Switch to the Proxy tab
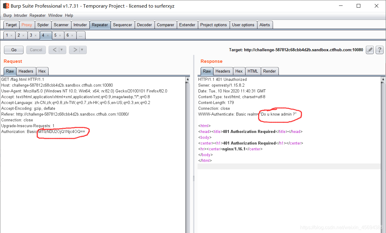The width and height of the screenshot is (386, 233). click(27, 25)
